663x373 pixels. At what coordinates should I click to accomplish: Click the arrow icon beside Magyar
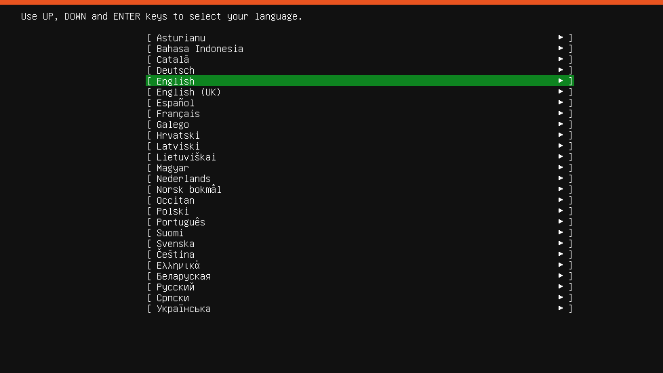coord(561,167)
